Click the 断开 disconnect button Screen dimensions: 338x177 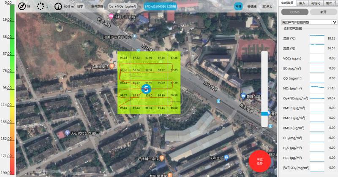(x=323, y=12)
